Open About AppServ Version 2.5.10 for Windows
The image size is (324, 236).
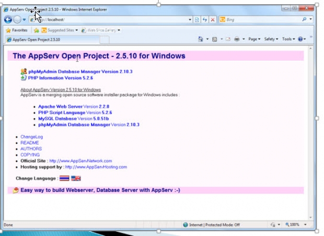tap(61, 89)
